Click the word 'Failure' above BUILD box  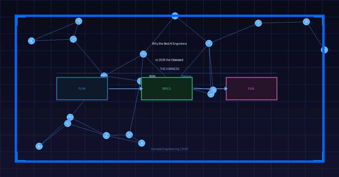186,76
